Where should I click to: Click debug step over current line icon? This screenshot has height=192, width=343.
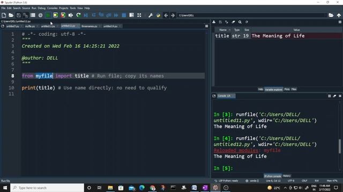pyautogui.click(x=94, y=15)
